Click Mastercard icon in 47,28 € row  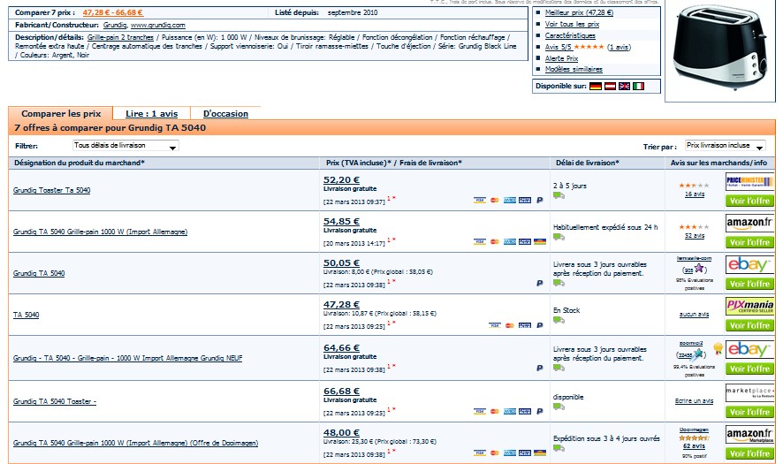pos(509,325)
